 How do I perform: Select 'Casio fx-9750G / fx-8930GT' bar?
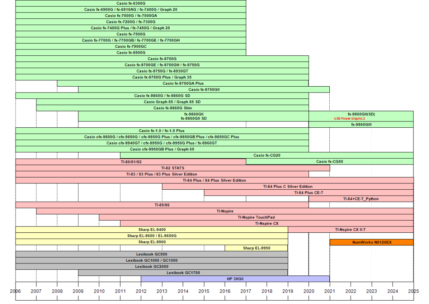tap(162, 71)
